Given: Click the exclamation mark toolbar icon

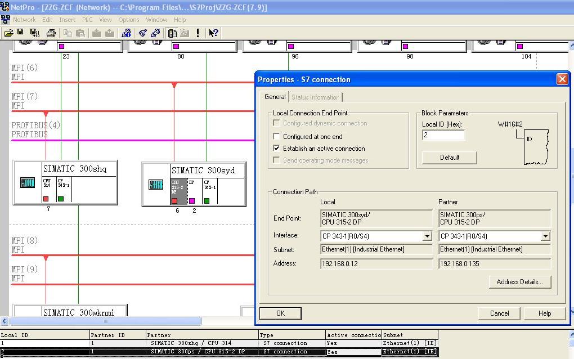Looking at the screenshot, I should point(198,33).
